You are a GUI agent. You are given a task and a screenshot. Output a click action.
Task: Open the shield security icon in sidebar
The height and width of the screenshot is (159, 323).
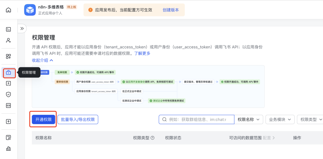point(8,94)
